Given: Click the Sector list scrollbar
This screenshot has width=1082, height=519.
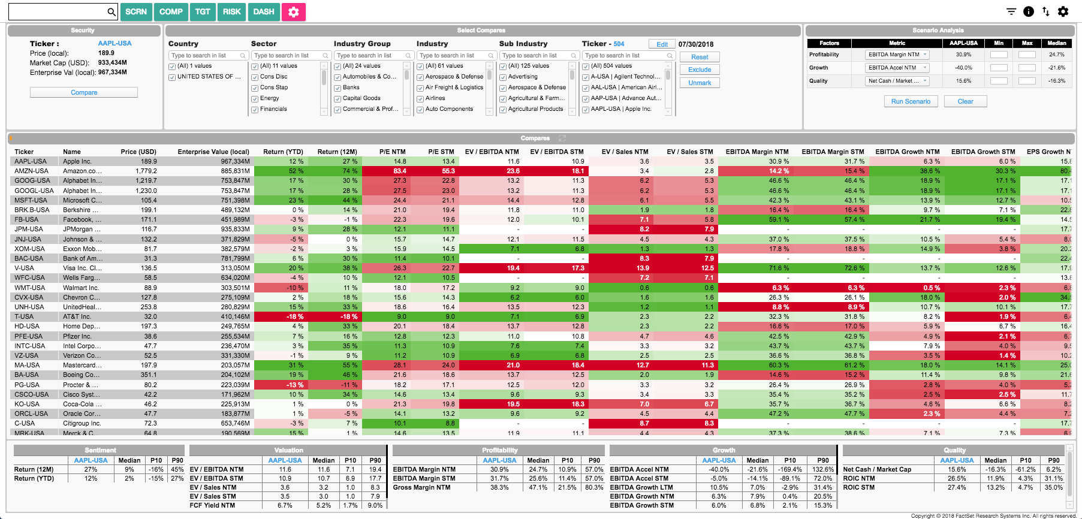Looking at the screenshot, I should pyautogui.click(x=324, y=89).
